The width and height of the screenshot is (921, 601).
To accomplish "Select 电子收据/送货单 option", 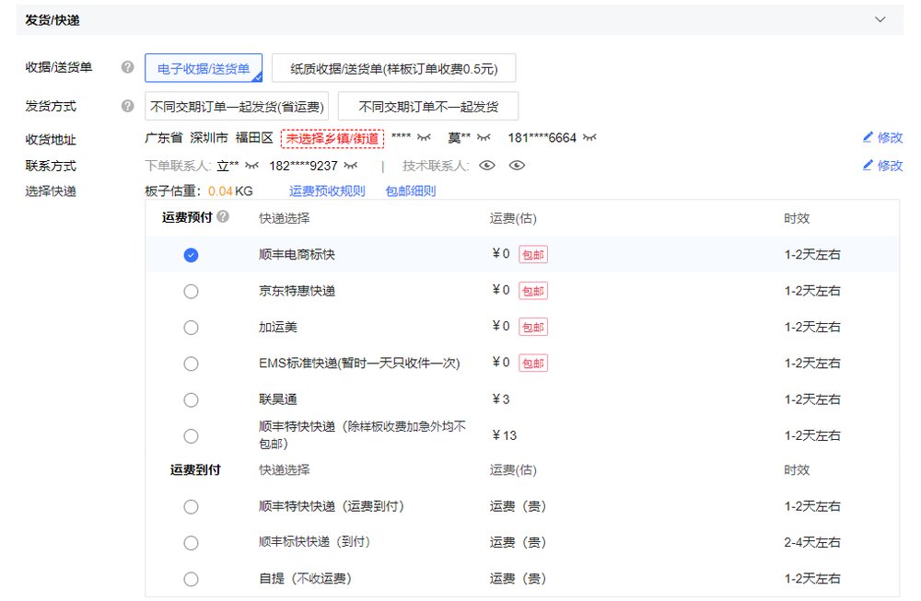I will click(x=204, y=69).
